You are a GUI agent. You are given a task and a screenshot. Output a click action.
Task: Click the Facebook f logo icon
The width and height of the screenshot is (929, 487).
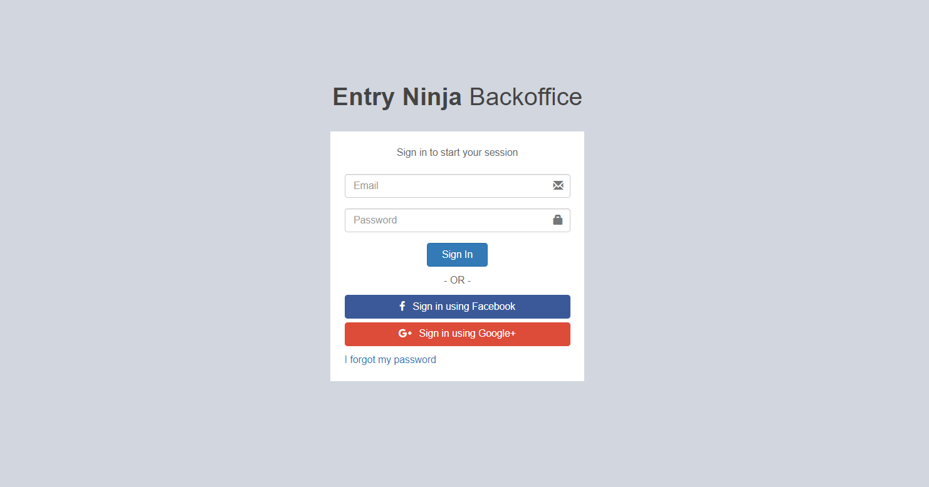coord(402,306)
